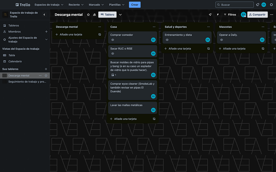The height and width of the screenshot is (172, 276).
Task: Toggle watch eye on Entrenamiento y dieta card
Action: pyautogui.click(x=167, y=40)
